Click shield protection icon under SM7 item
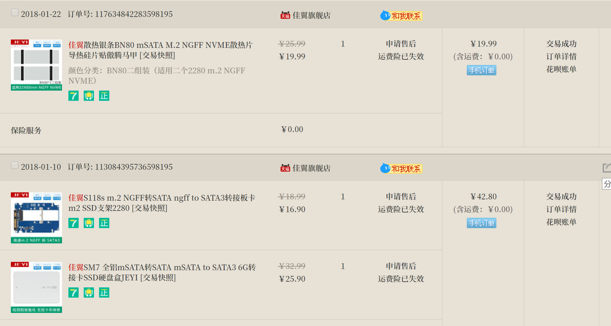 tap(89, 293)
